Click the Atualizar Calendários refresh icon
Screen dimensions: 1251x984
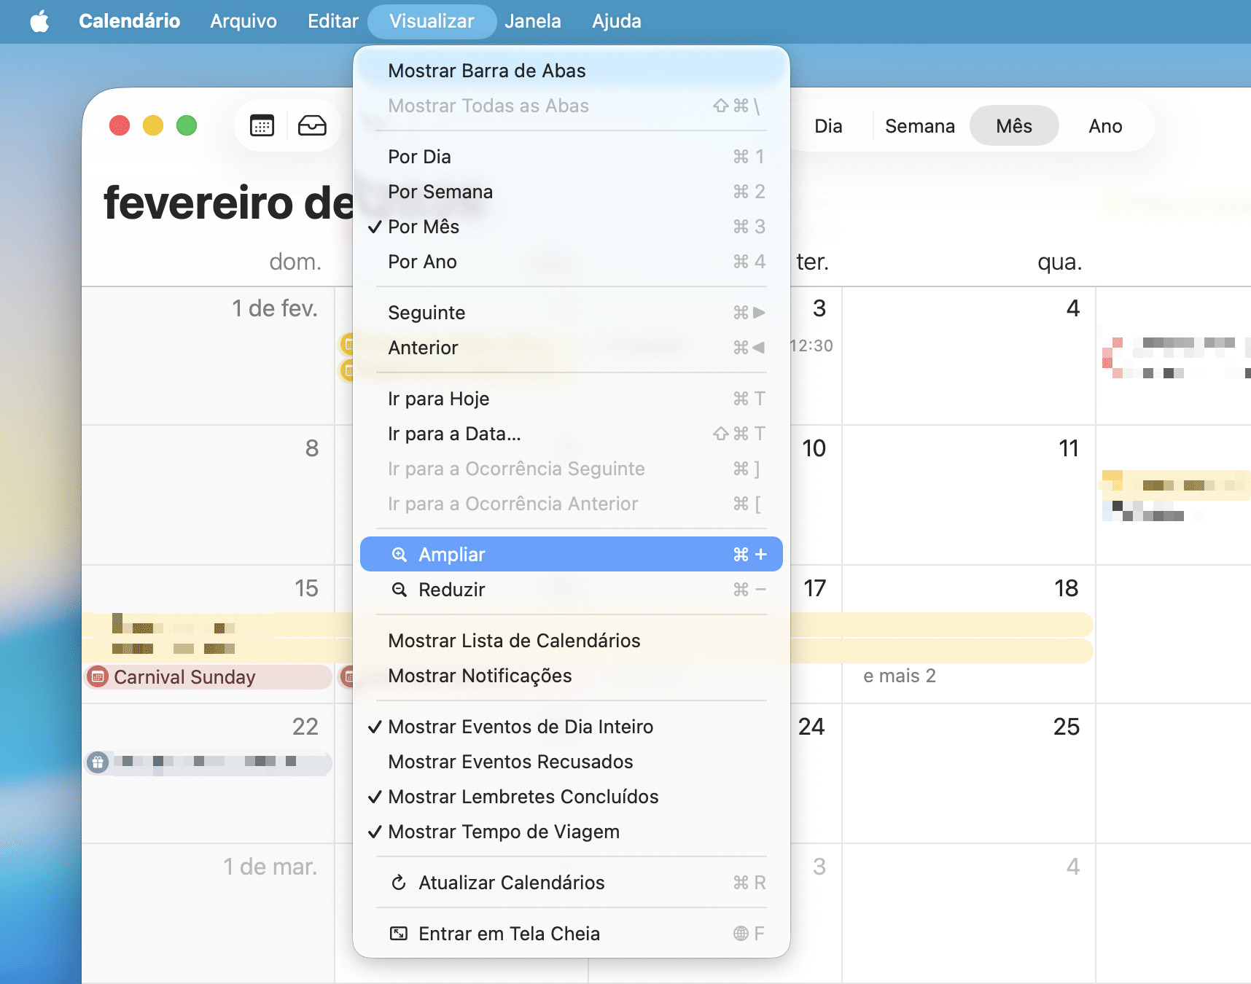click(399, 883)
